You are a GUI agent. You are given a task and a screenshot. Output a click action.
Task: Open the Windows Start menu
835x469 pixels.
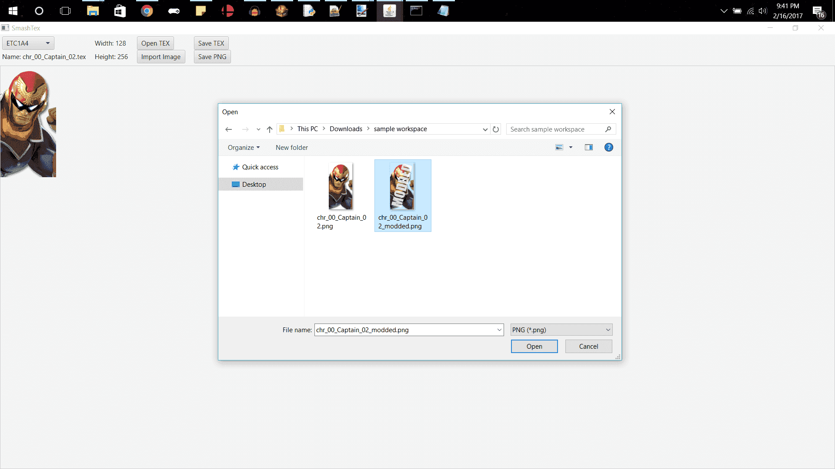tap(13, 11)
